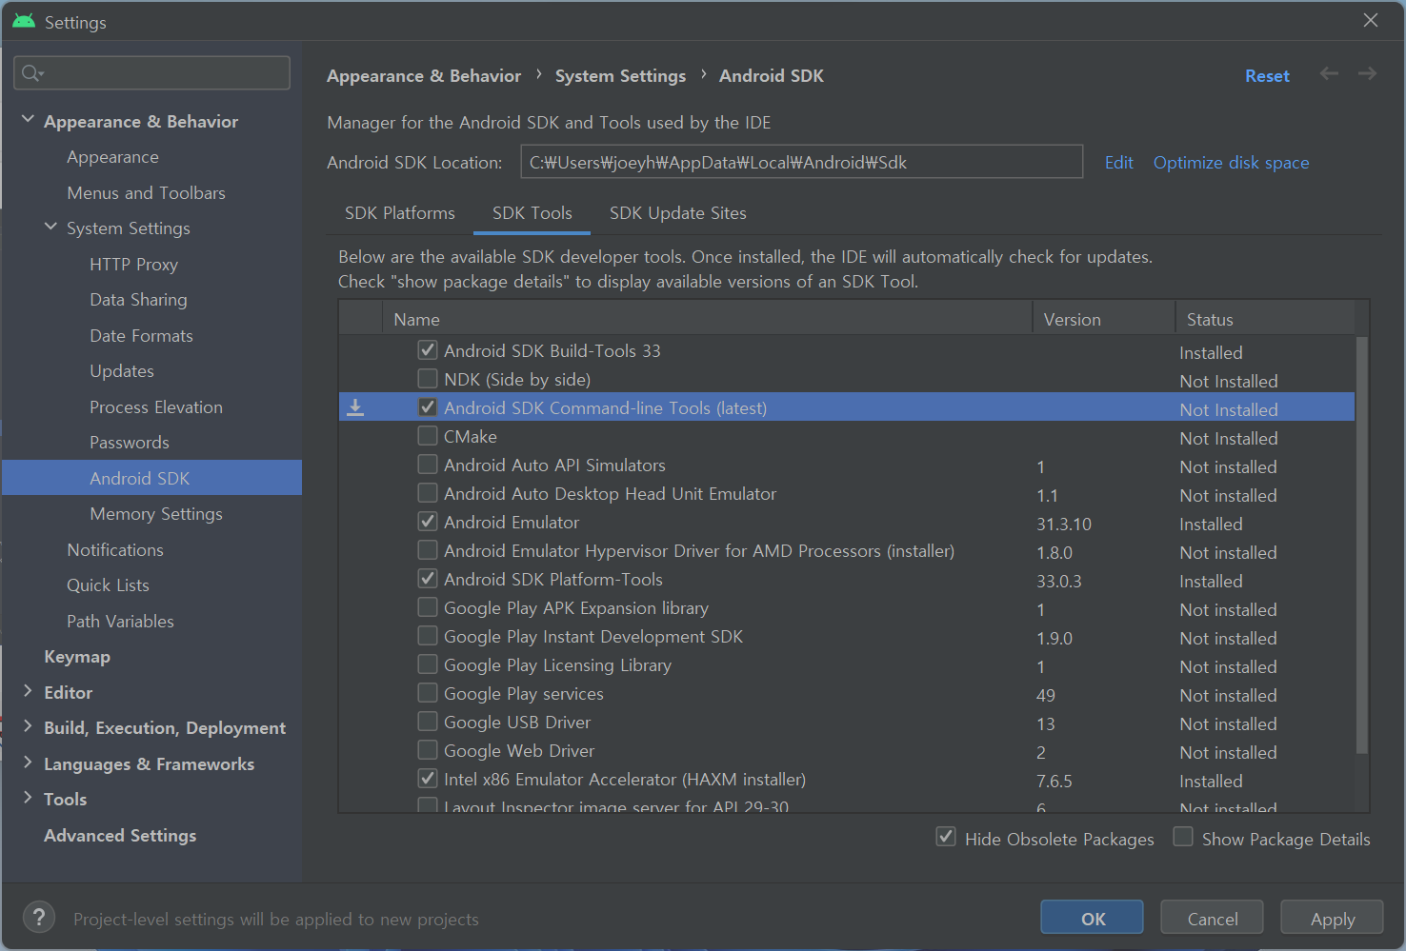The width and height of the screenshot is (1406, 951).
Task: Open Passwords settings
Action: (x=130, y=443)
